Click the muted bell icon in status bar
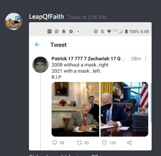Screen dimensions: 161x156 [103, 31]
